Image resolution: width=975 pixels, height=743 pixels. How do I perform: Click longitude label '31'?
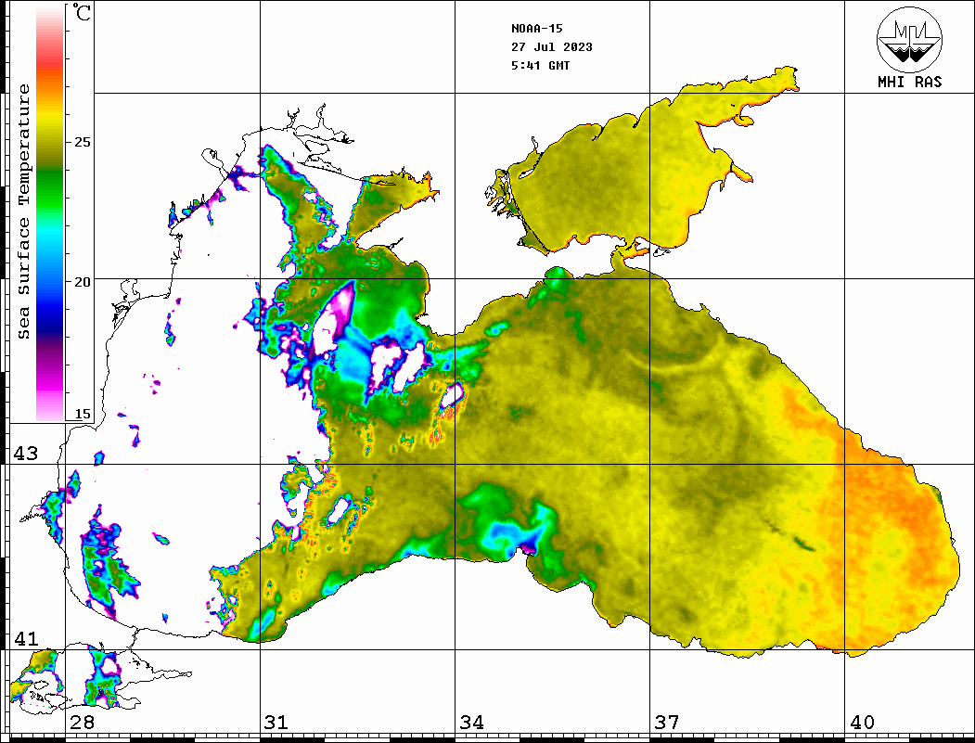[x=276, y=722]
